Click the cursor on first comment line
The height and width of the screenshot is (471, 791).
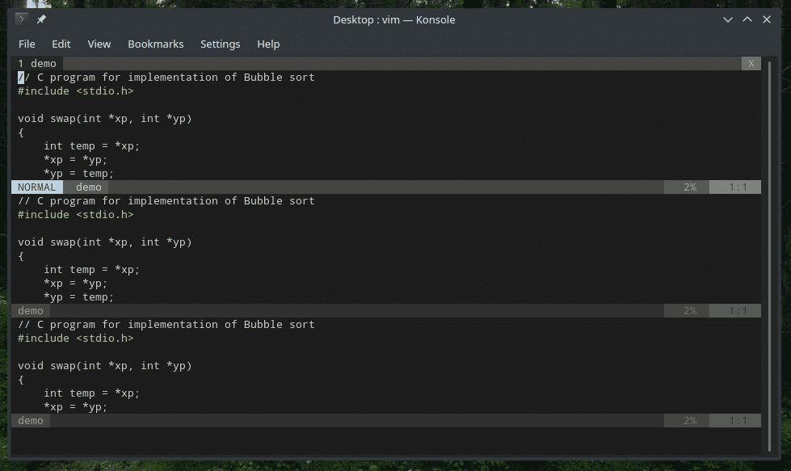click(x=21, y=78)
